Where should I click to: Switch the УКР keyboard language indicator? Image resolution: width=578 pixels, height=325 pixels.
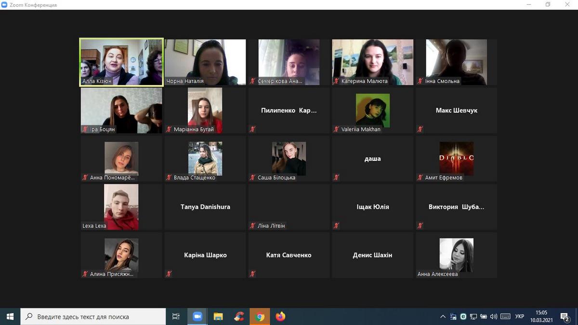(520, 316)
